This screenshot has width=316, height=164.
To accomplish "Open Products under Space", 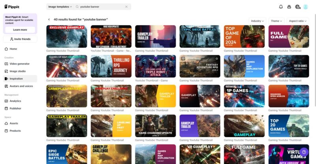I will (x=20, y=131).
